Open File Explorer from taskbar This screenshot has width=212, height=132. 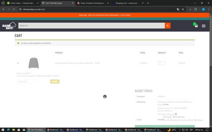[14, 130]
